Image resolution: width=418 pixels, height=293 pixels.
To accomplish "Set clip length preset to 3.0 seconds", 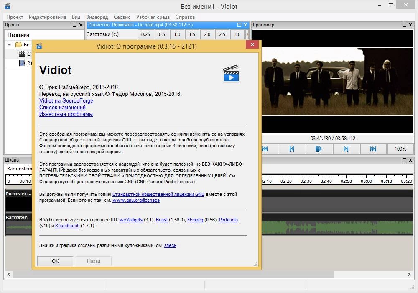I will click(237, 34).
